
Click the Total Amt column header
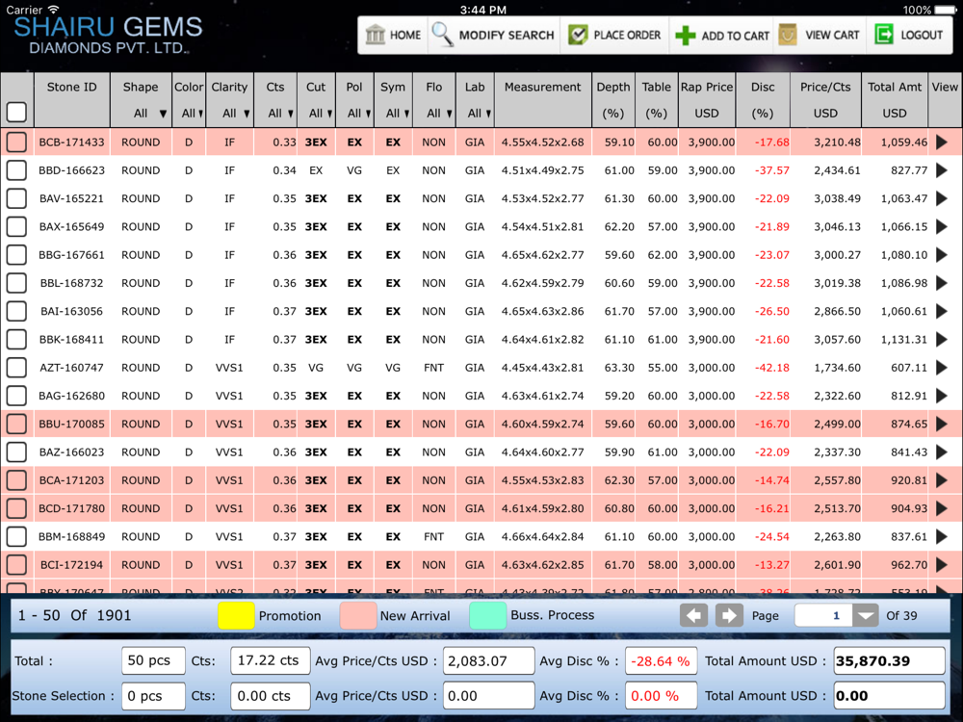(x=895, y=88)
